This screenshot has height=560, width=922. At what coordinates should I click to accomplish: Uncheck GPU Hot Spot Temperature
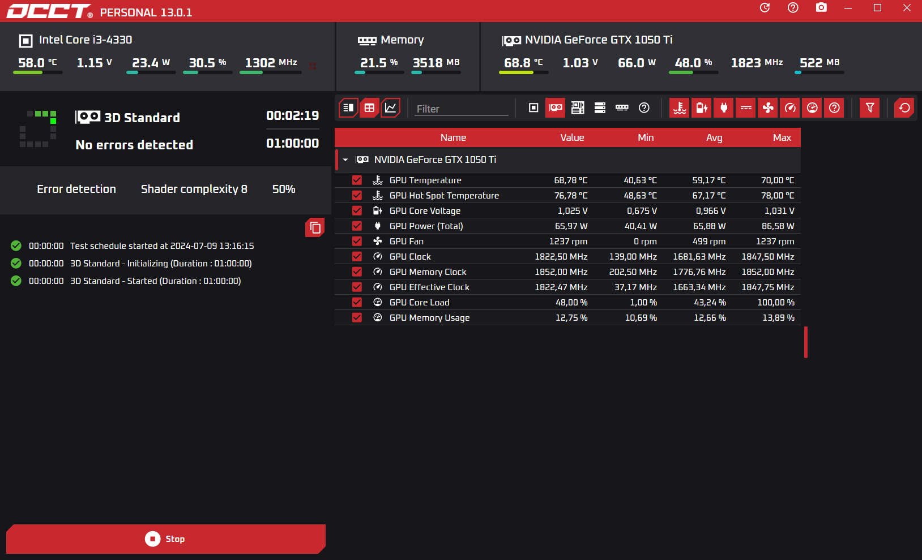357,195
